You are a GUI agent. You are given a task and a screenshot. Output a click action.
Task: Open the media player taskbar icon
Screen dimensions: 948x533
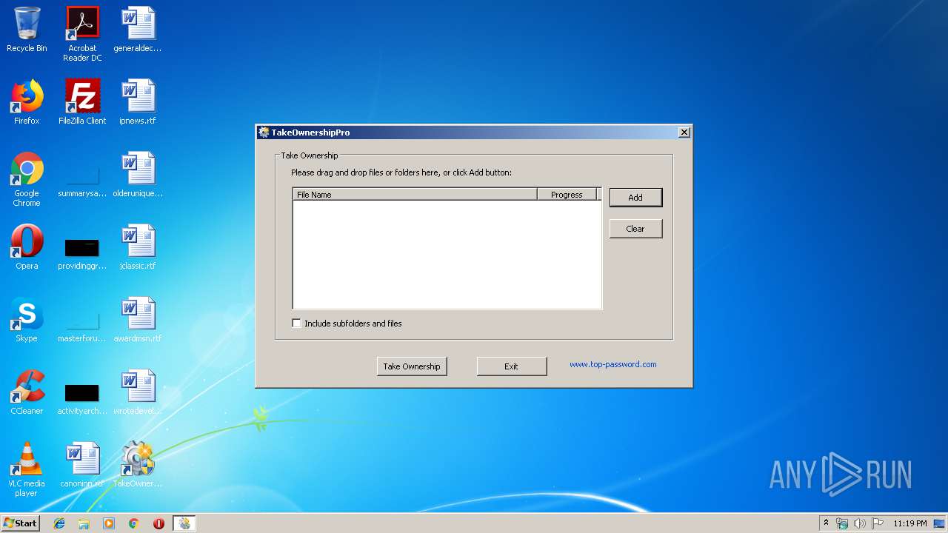(109, 523)
